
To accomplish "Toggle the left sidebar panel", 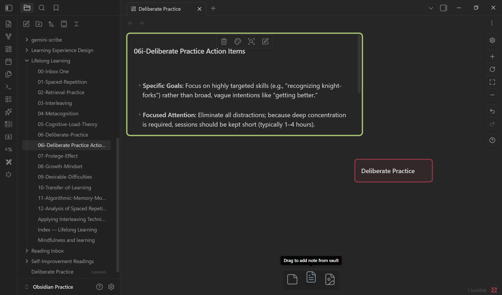I will click(9, 8).
